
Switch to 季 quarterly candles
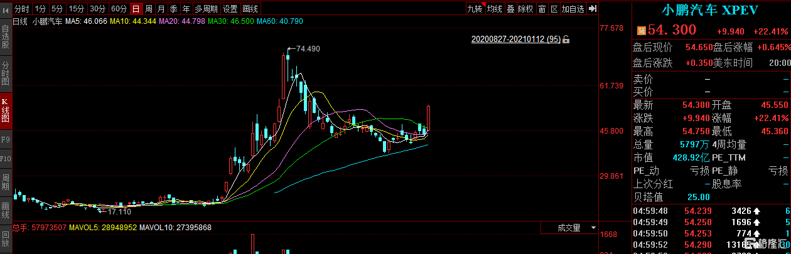pyautogui.click(x=173, y=9)
